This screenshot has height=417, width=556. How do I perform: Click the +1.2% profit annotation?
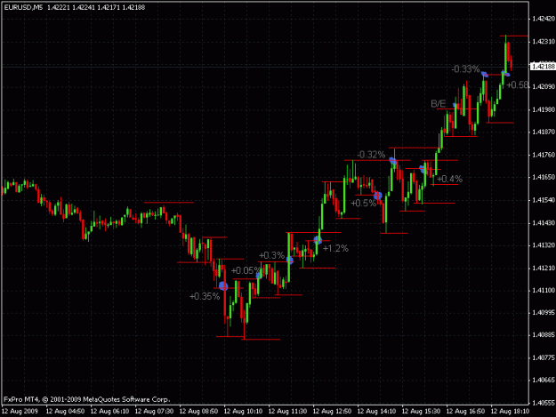click(x=335, y=248)
